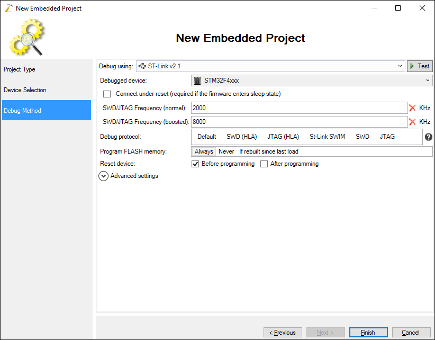435x340 pixels.
Task: Select plain SWD debug protocol
Action: (x=362, y=137)
